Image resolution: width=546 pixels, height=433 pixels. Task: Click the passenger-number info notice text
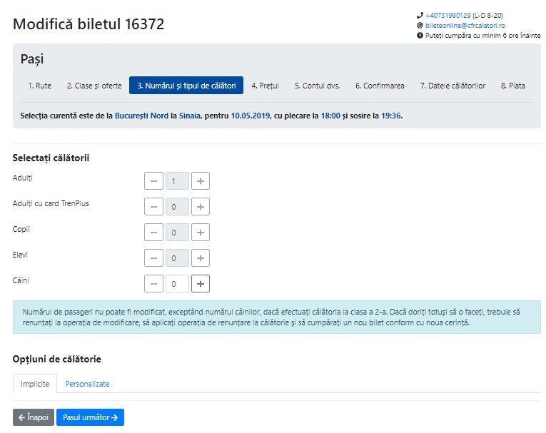click(x=271, y=317)
